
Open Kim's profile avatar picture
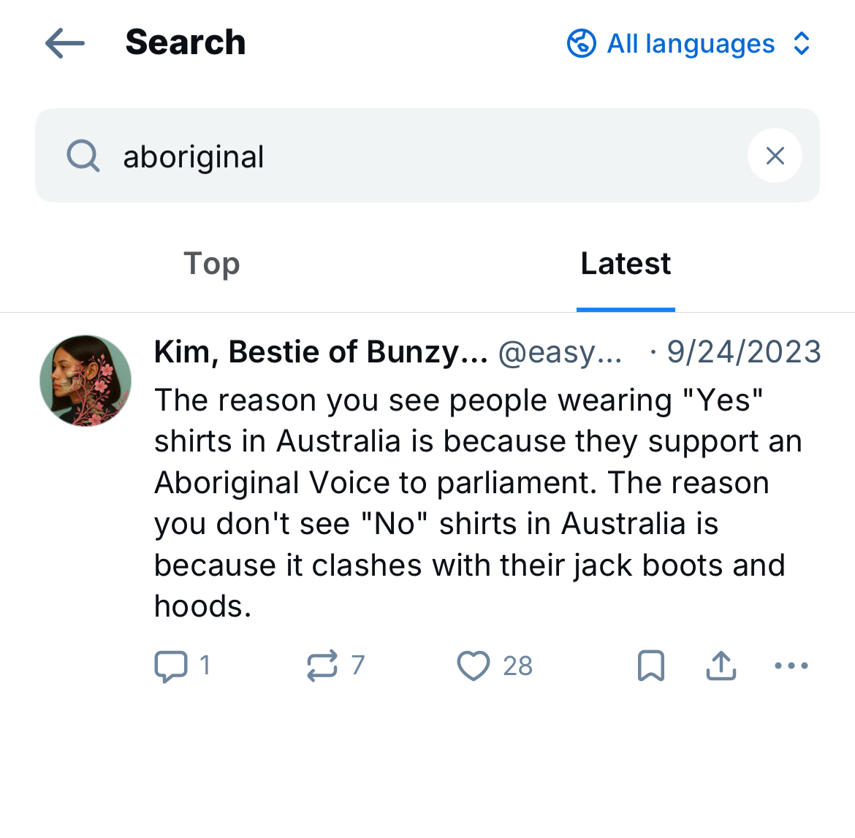pos(85,381)
